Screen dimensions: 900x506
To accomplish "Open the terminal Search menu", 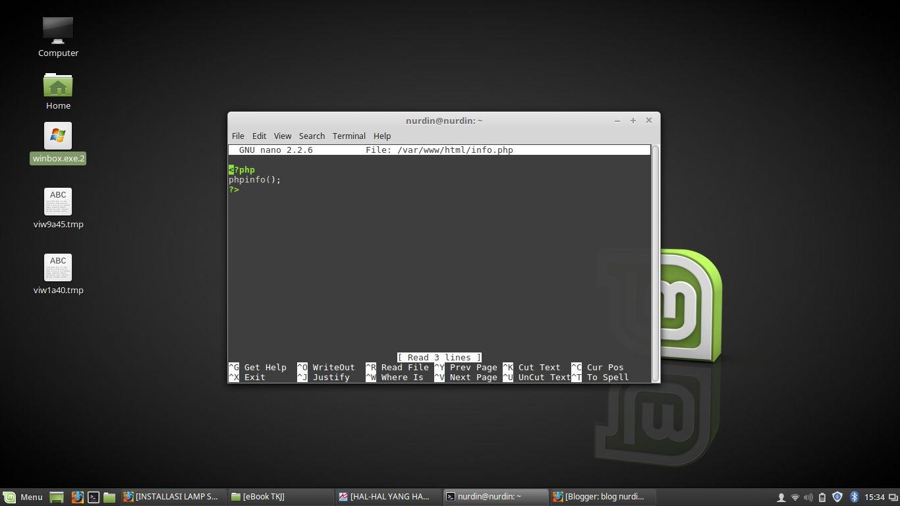I will tap(312, 136).
